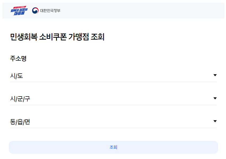Open the 시/도 region dropdown
Screen dimensions: 226x159
click(x=112, y=75)
